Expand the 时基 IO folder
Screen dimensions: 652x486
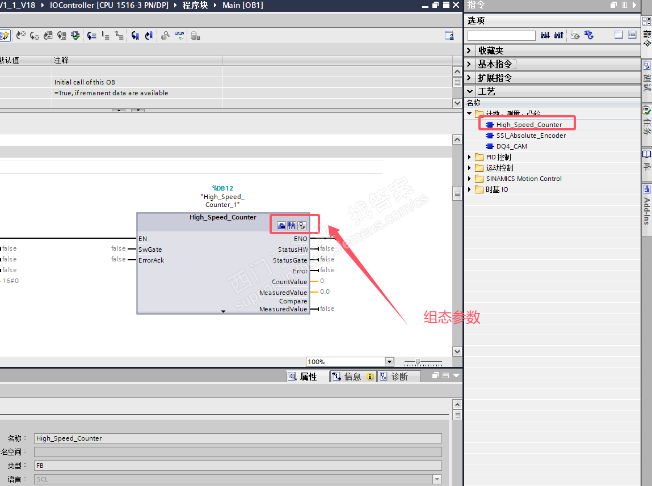coord(469,189)
